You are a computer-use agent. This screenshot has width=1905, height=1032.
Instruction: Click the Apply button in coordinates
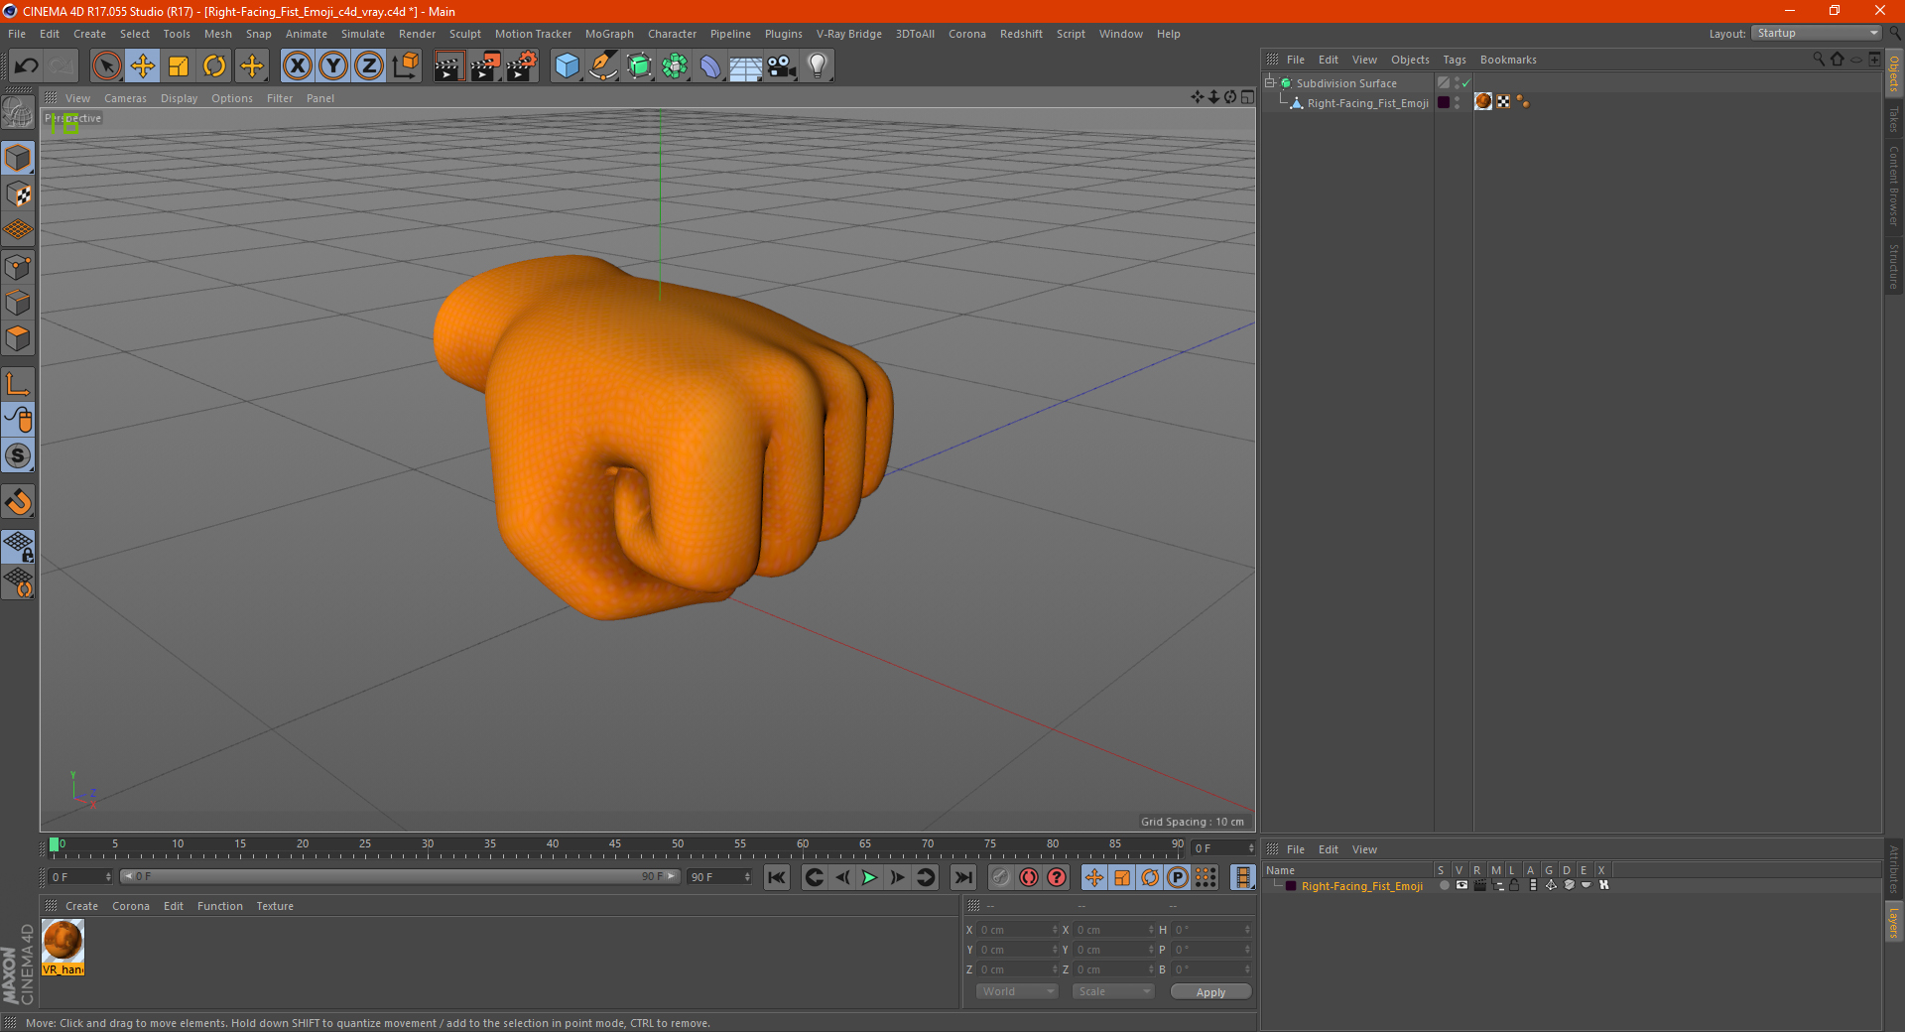(1210, 992)
